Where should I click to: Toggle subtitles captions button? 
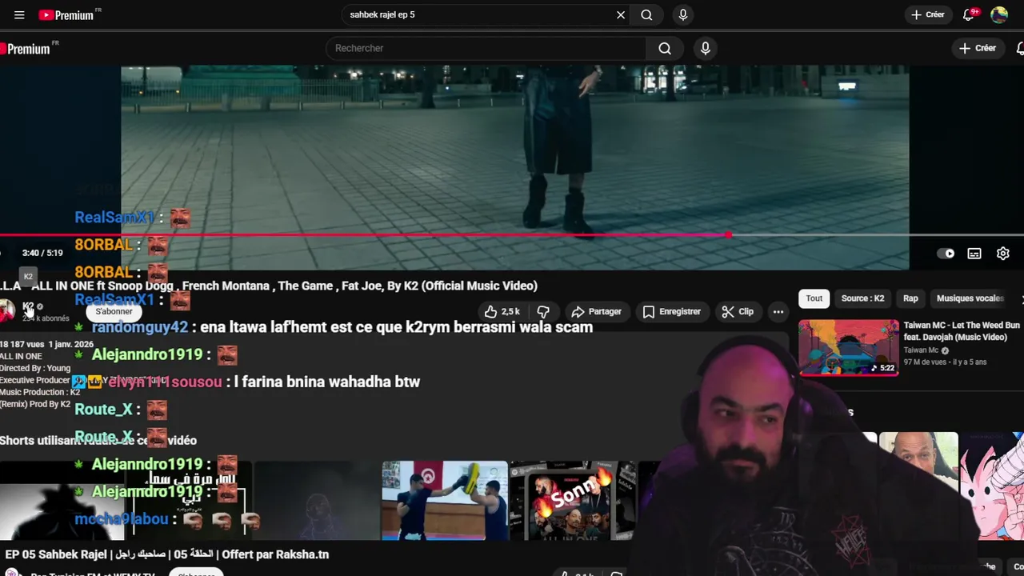point(974,254)
